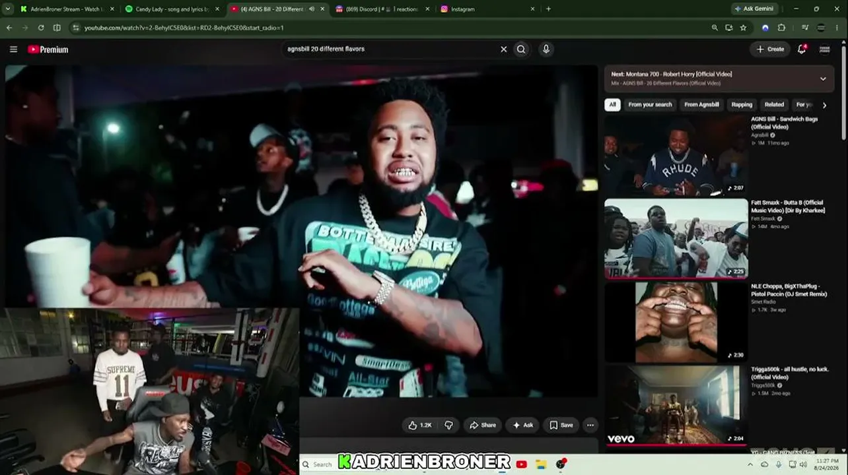This screenshot has height=475, width=848.
Task: Start voice search with microphone icon
Action: click(x=546, y=49)
